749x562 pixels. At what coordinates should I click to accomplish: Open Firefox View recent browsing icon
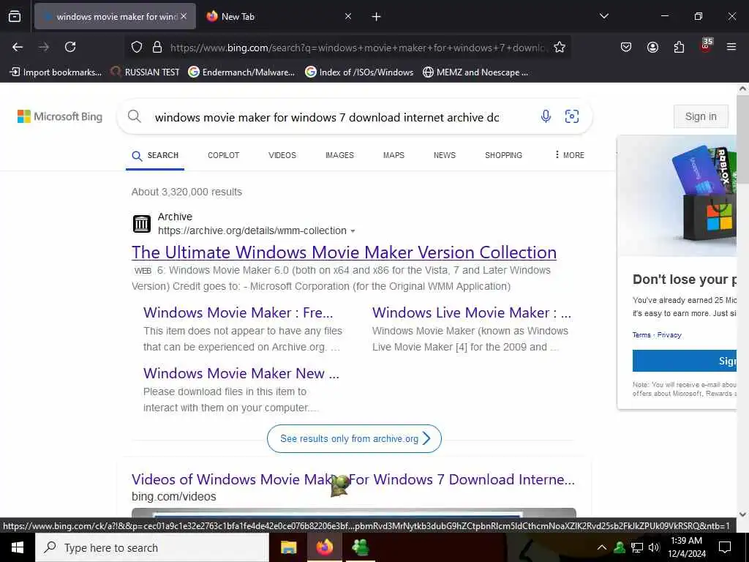(x=15, y=16)
